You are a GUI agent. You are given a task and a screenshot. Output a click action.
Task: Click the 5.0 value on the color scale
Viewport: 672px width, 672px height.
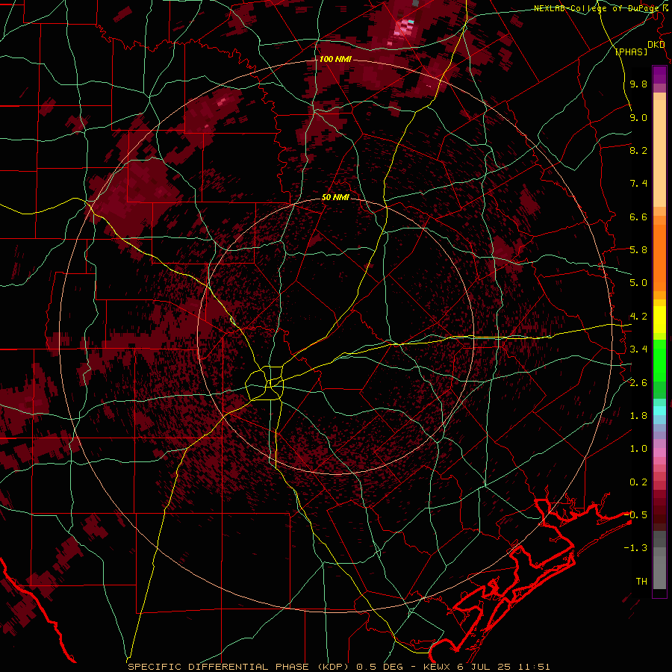638,283
